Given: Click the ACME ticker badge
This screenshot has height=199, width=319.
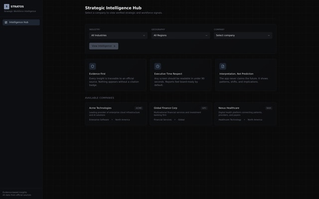Looking at the screenshot, I should tap(139, 108).
